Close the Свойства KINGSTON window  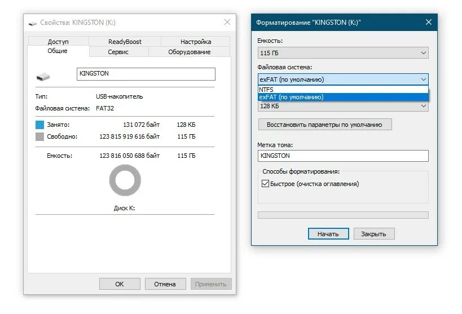click(x=227, y=22)
